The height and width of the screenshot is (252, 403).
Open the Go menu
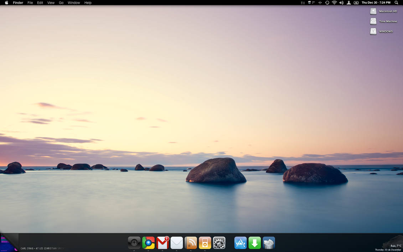[x=61, y=2]
